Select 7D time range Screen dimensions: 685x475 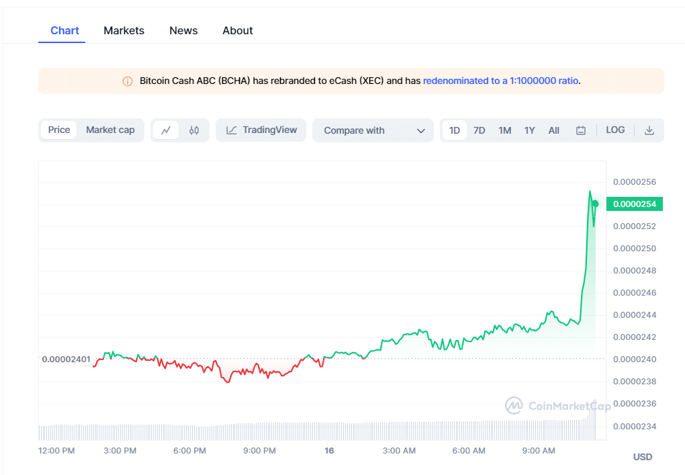click(x=479, y=130)
